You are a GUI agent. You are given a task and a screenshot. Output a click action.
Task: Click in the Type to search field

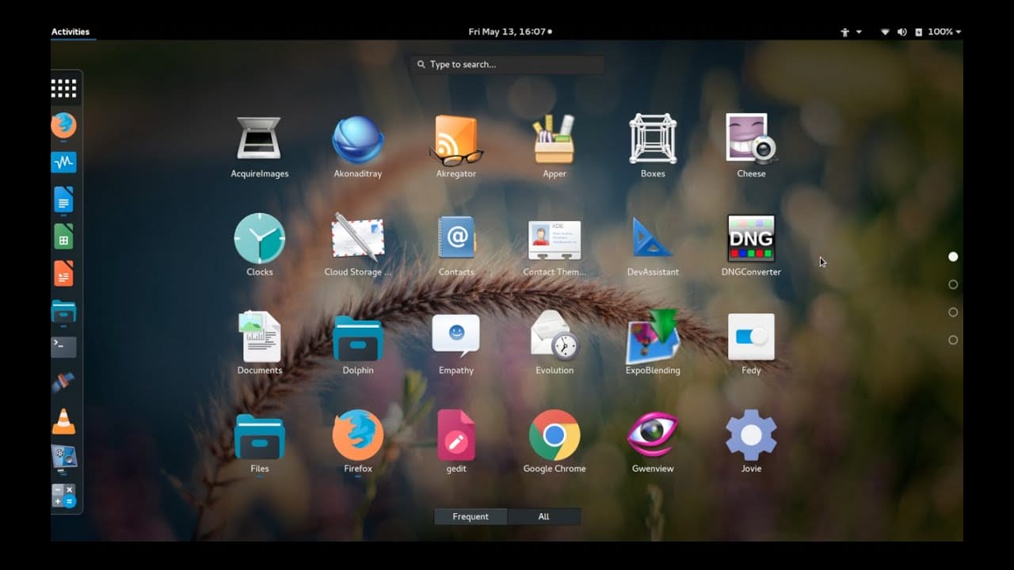click(508, 64)
